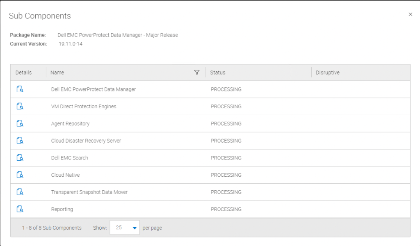Open details for Dell EMC Search component

tap(20, 157)
